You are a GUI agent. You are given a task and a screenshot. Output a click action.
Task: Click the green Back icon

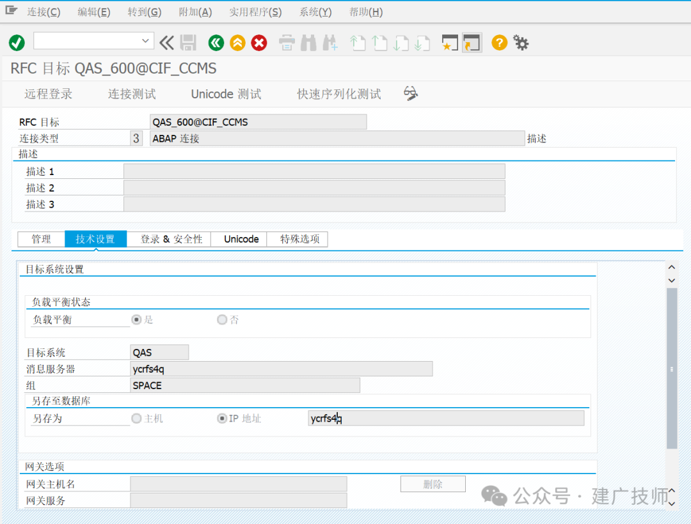pos(216,43)
